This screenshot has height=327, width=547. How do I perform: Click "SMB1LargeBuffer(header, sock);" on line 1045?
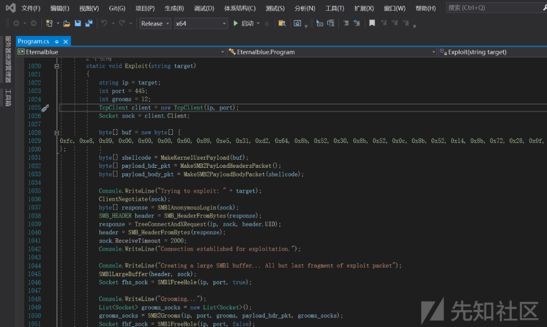coord(147,274)
